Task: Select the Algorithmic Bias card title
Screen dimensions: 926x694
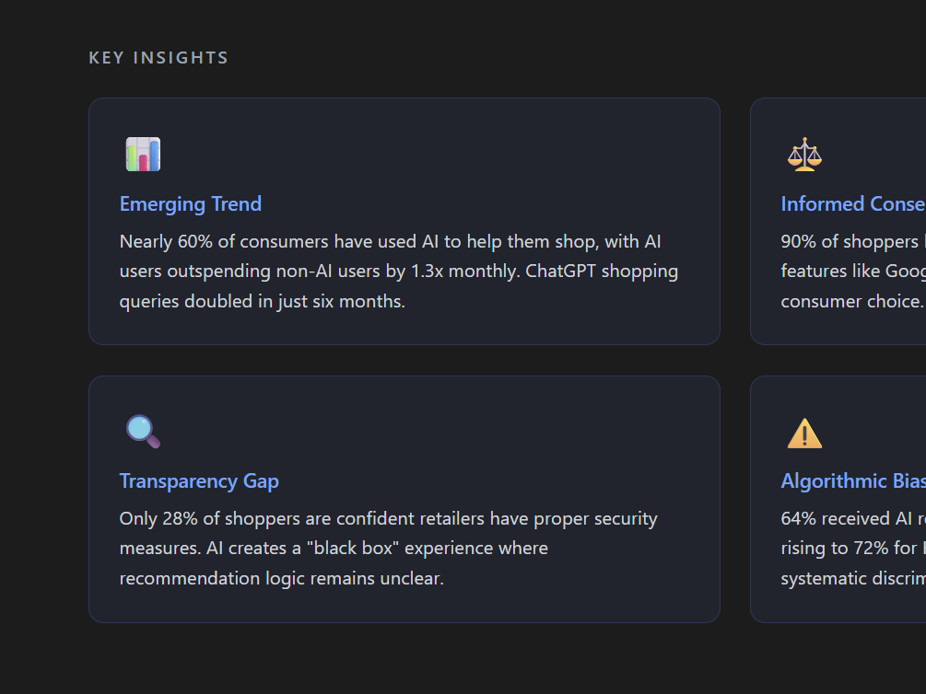Action: pos(852,481)
